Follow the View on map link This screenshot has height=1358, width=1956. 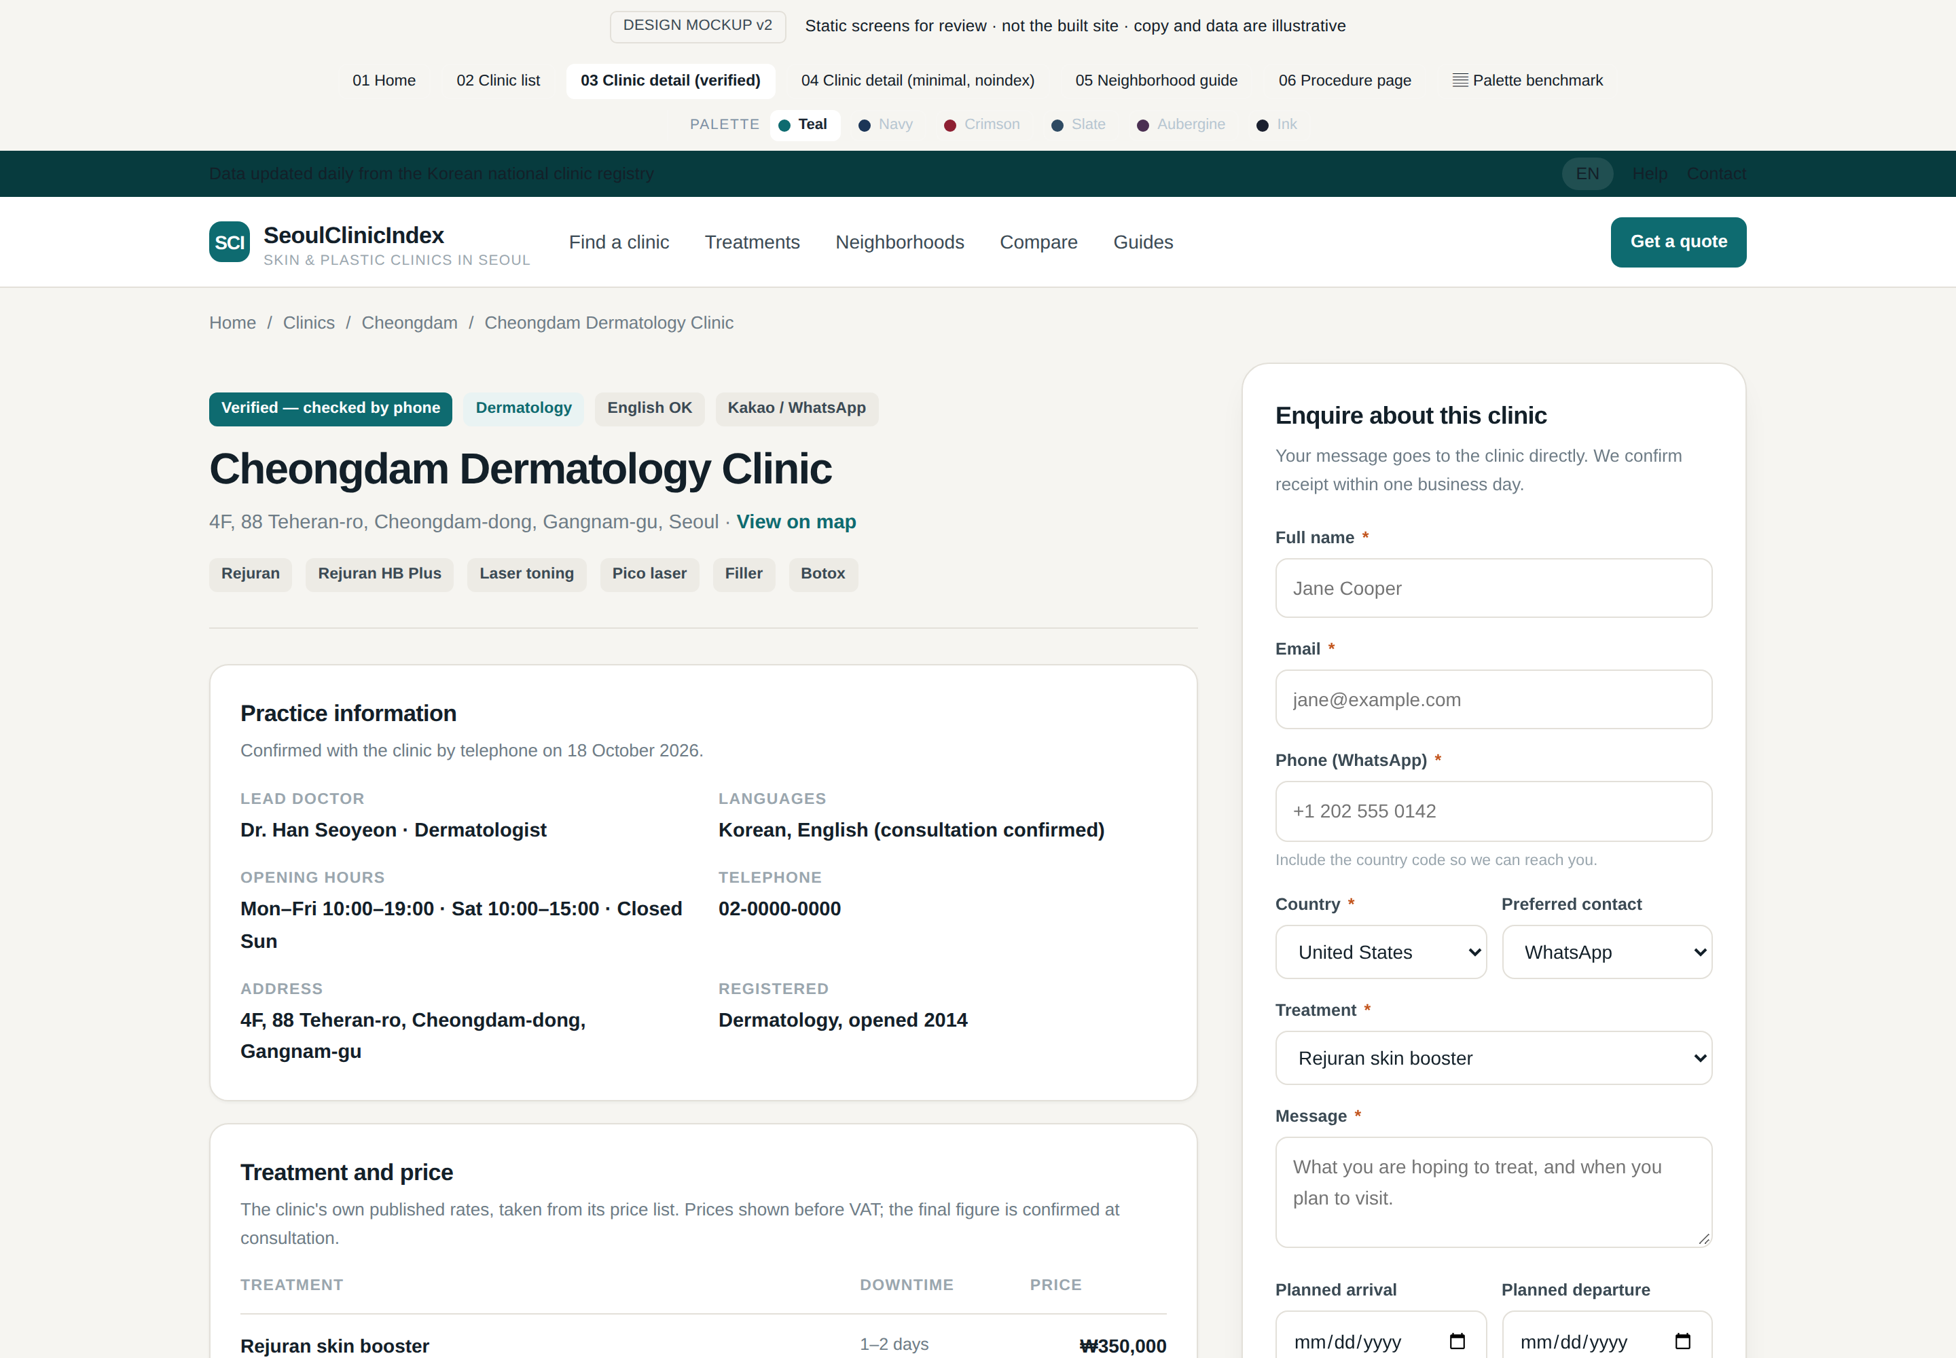click(796, 521)
